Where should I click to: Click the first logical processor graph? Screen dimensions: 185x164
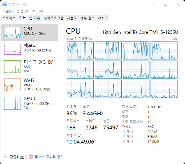(80, 50)
